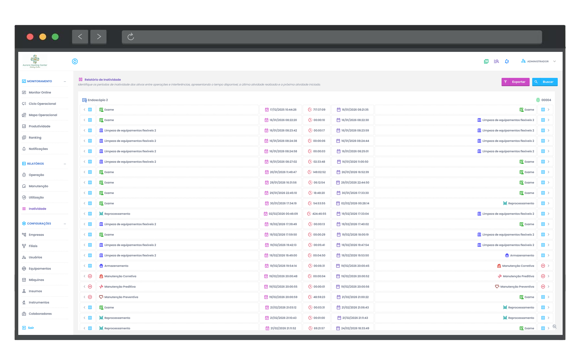Open the Monitor Online section
The image size is (582, 361).
pyautogui.click(x=40, y=92)
